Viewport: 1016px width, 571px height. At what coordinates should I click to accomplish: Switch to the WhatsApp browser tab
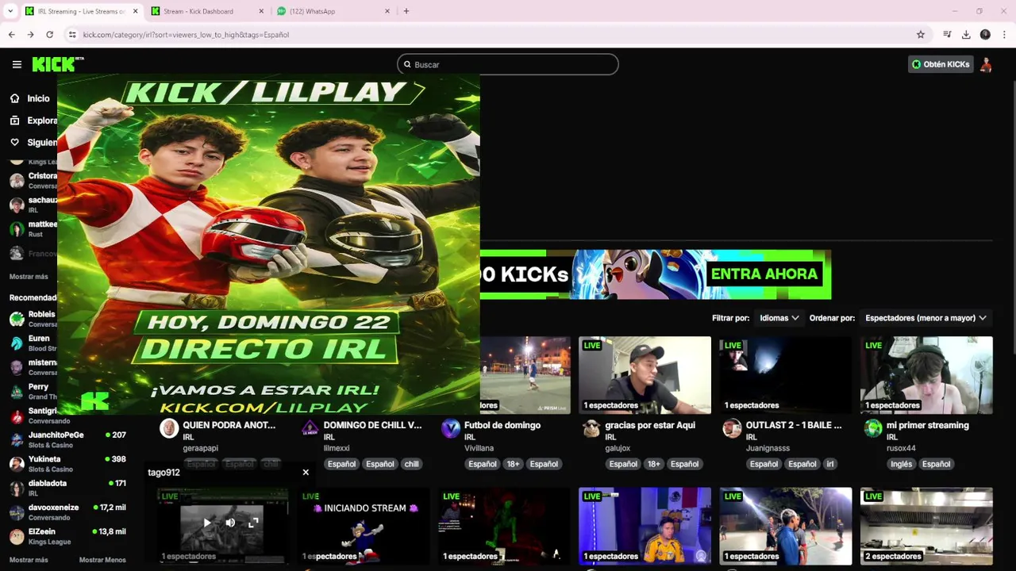pyautogui.click(x=332, y=11)
